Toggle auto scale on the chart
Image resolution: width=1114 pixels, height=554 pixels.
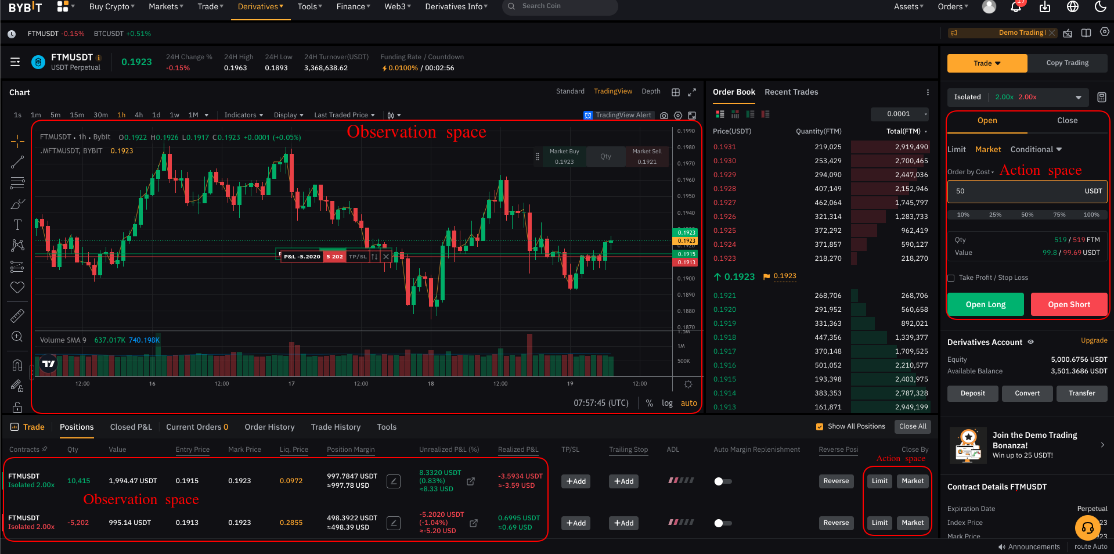pos(688,403)
